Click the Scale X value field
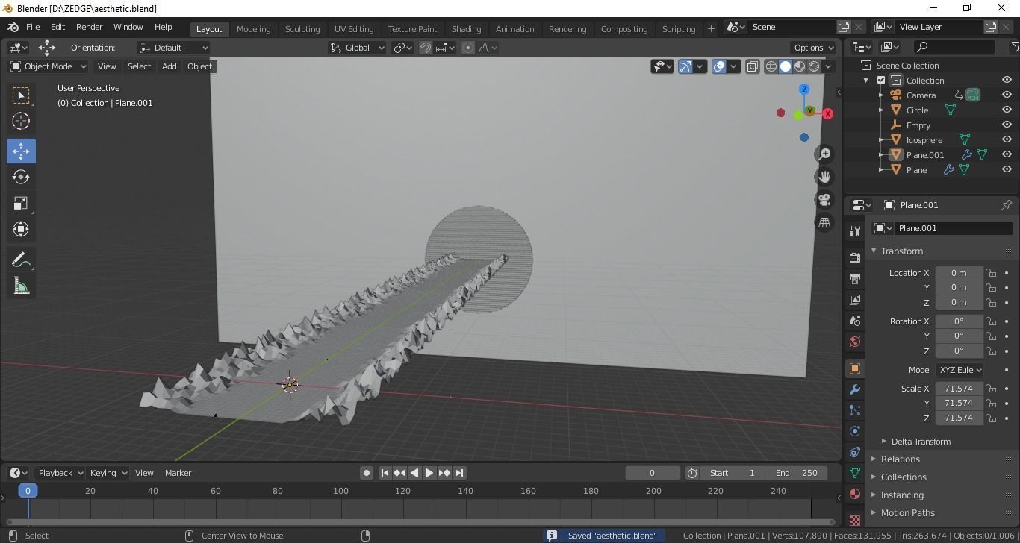The height and width of the screenshot is (543, 1020). pos(958,389)
